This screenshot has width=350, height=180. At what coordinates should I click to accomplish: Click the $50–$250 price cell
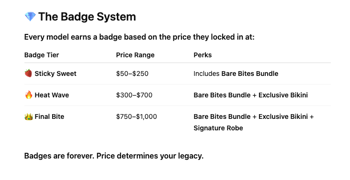point(132,74)
